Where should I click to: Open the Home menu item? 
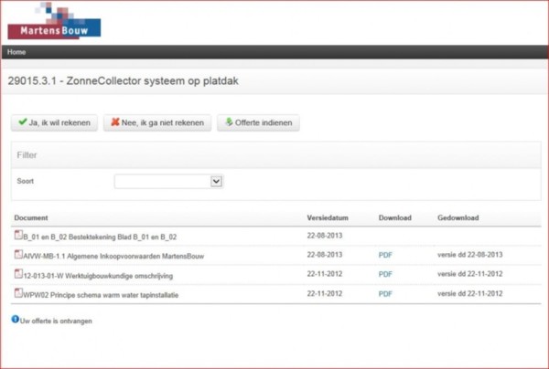click(x=16, y=52)
